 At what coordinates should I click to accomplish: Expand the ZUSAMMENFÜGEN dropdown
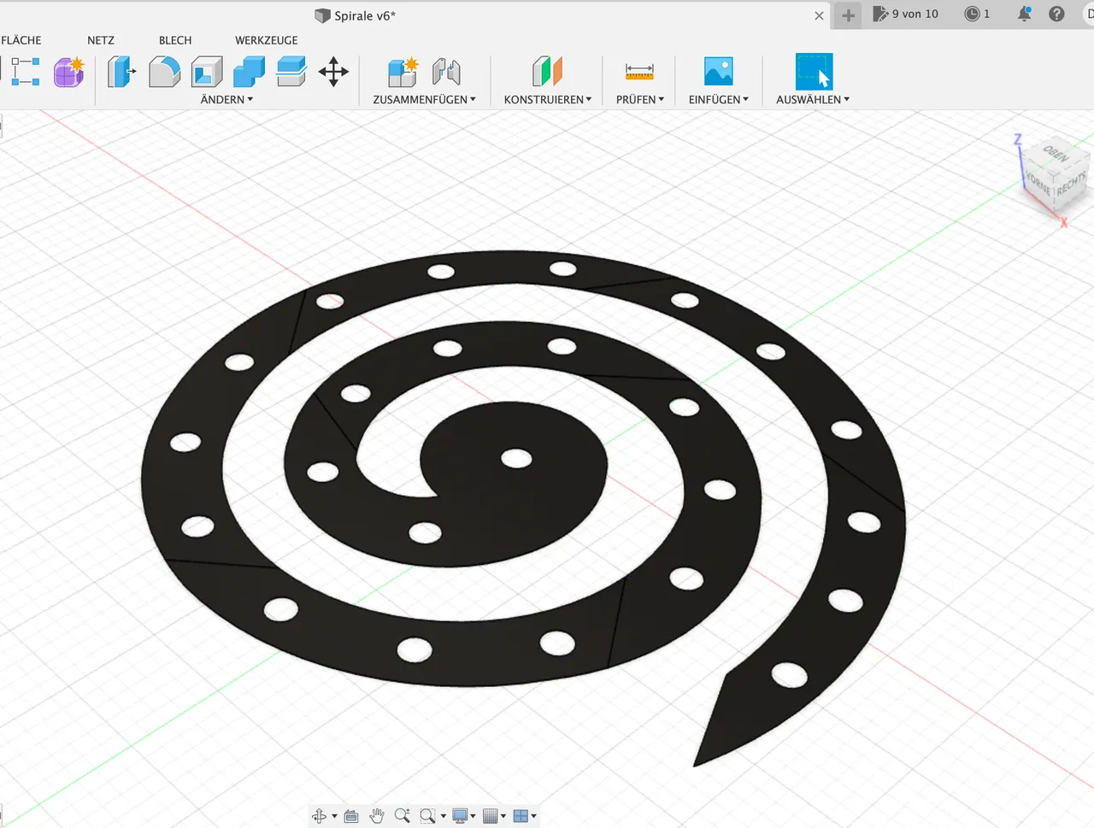425,99
